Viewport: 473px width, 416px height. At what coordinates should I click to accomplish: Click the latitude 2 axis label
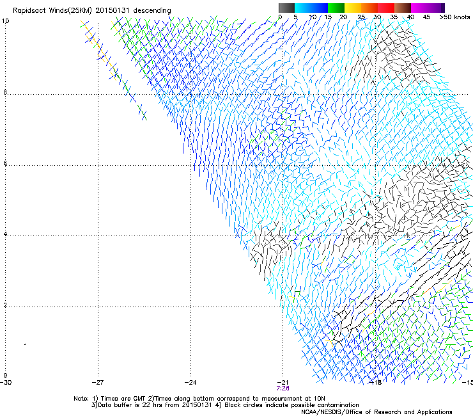(5, 305)
